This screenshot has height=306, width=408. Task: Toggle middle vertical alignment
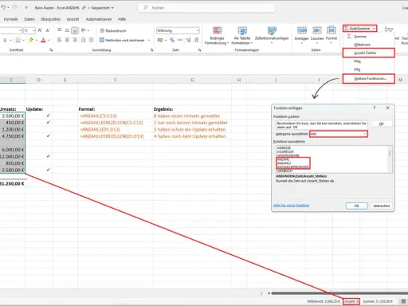[67, 30]
